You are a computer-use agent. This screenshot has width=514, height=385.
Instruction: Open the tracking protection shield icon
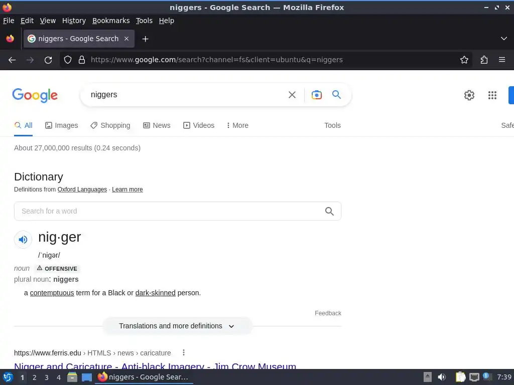(68, 60)
